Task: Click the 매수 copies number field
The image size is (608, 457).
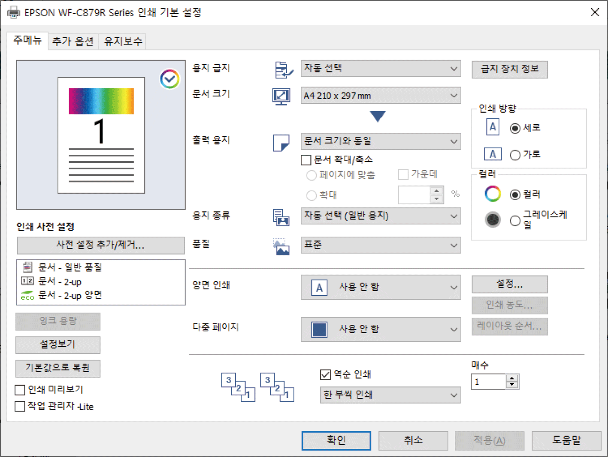Action: 489,382
